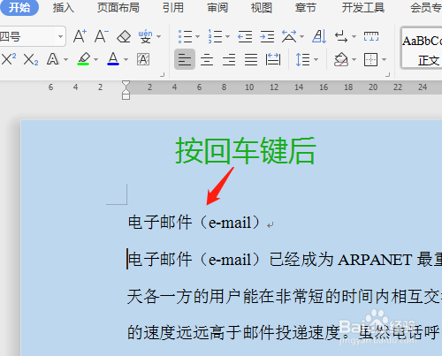Decrease font size with A- icon

(102, 36)
